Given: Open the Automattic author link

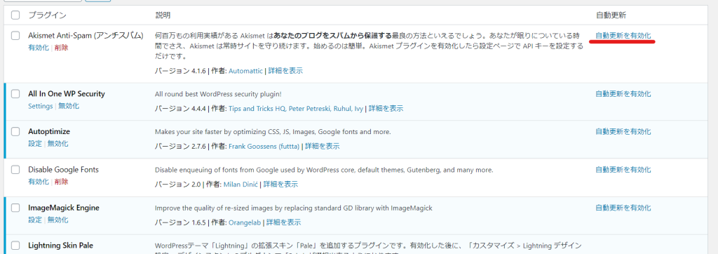Looking at the screenshot, I should [245, 71].
